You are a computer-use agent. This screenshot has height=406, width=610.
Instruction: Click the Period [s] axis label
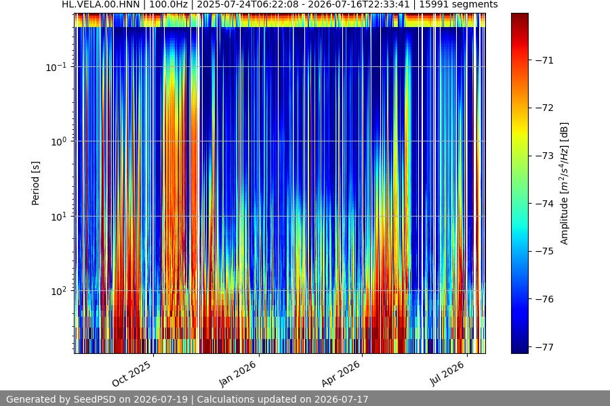coord(35,183)
